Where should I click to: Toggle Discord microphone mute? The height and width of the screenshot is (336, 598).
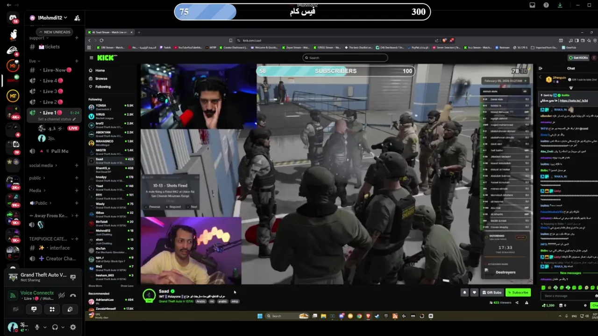point(37,327)
